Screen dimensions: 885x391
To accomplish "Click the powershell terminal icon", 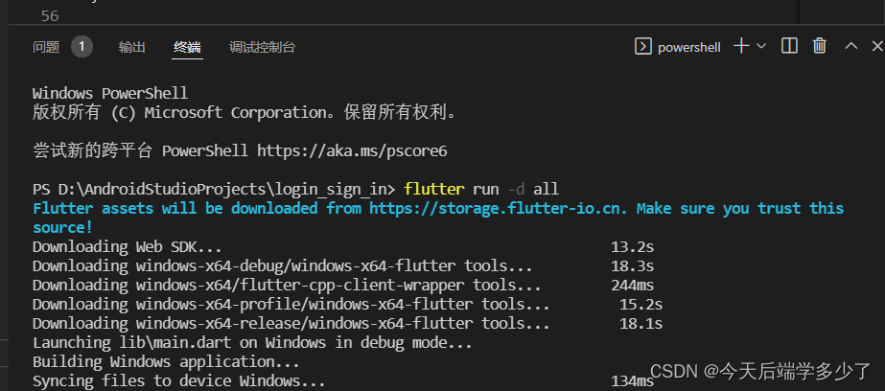I will (643, 47).
